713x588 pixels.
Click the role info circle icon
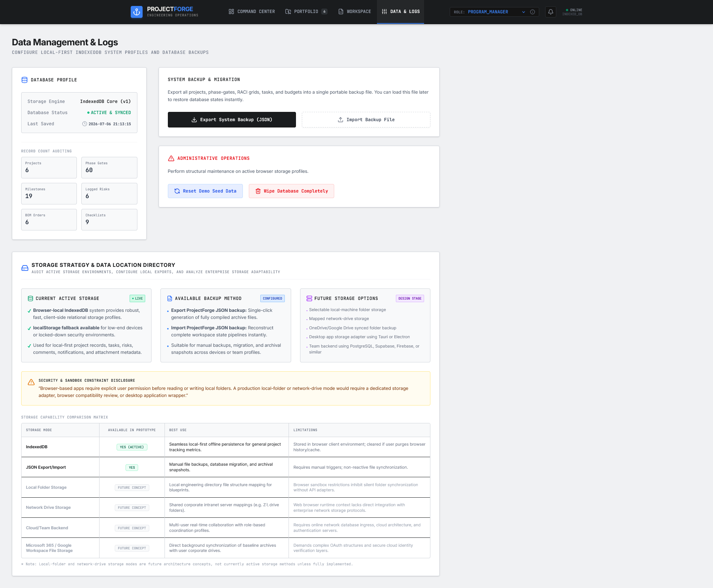[533, 12]
